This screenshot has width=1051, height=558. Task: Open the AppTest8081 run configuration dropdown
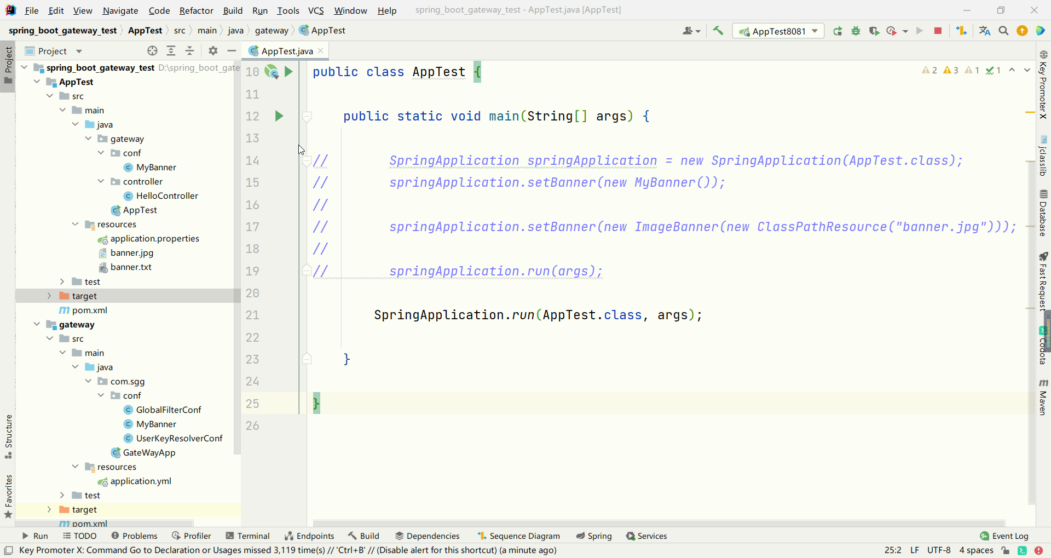click(778, 31)
